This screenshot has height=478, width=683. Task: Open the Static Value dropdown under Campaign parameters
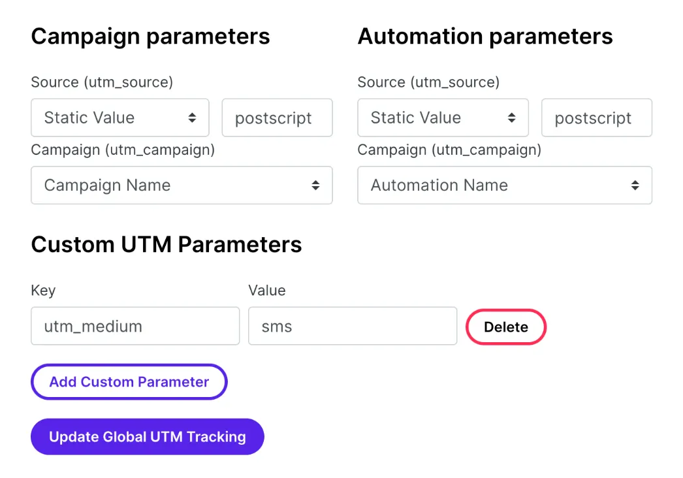119,118
